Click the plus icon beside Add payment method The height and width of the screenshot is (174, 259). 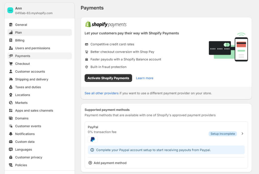coord(90,163)
